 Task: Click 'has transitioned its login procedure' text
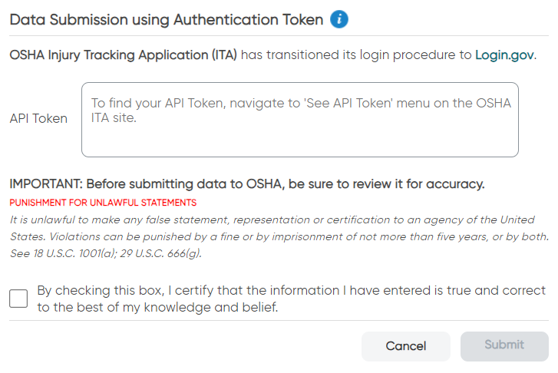(356, 55)
